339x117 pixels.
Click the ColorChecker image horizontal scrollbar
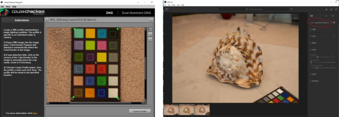pyautogui.click(x=95, y=103)
